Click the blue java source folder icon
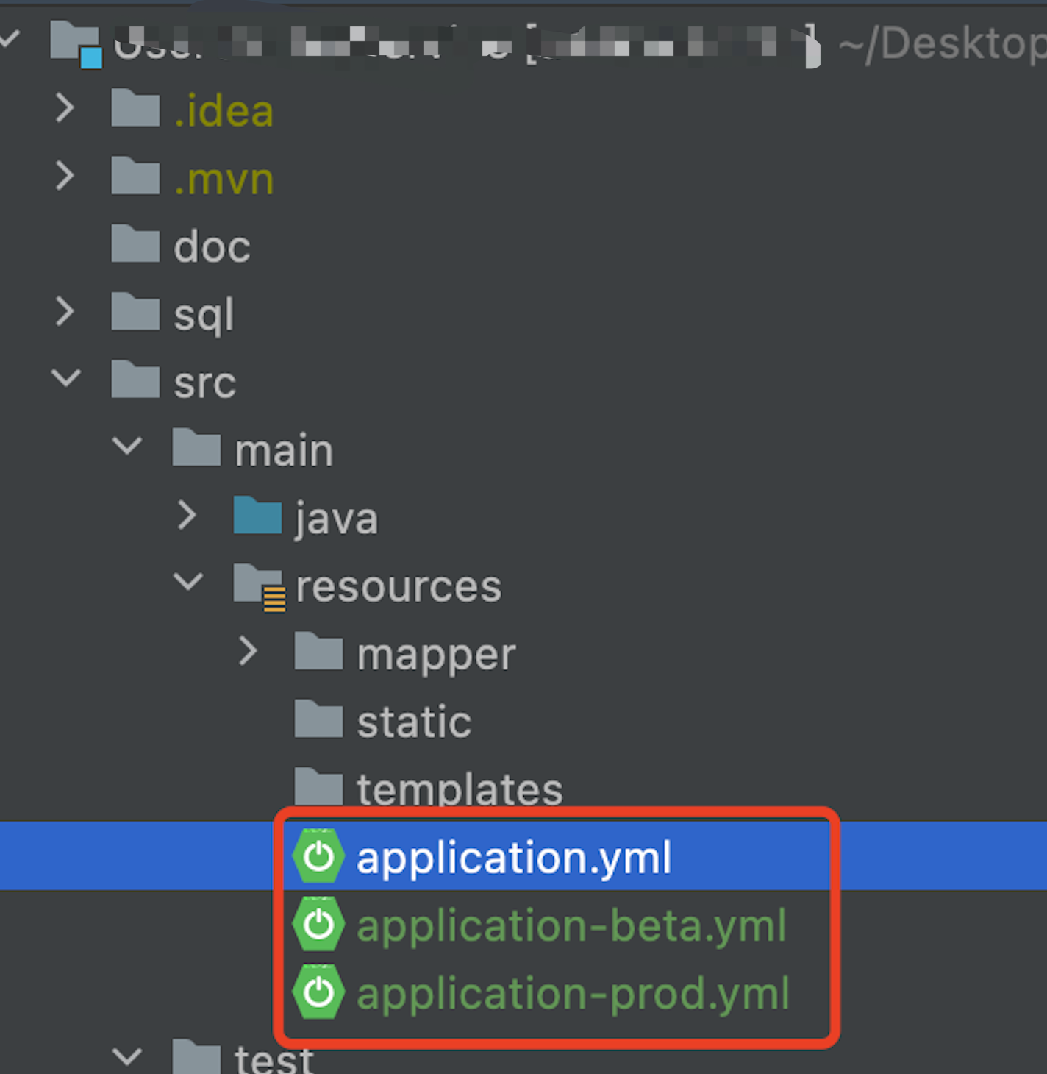1047x1074 pixels. coord(257,515)
